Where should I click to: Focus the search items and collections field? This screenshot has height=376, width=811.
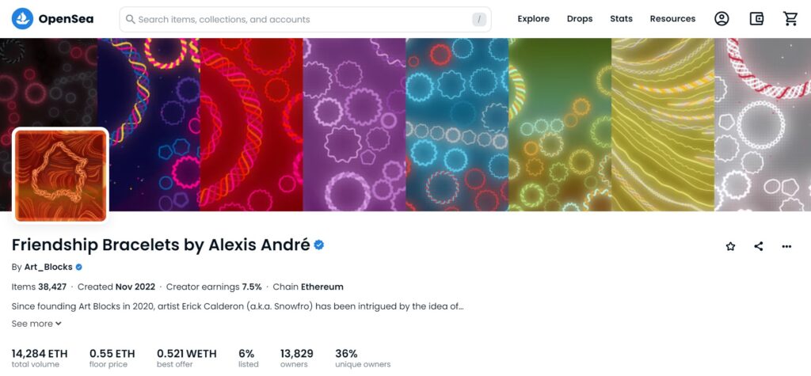[x=305, y=20]
